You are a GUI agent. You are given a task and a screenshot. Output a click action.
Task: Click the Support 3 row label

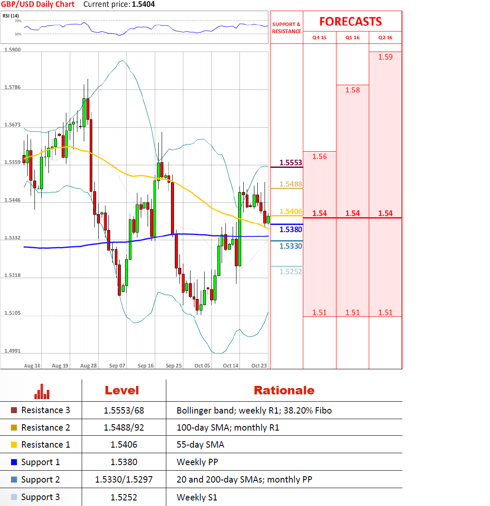40,497
